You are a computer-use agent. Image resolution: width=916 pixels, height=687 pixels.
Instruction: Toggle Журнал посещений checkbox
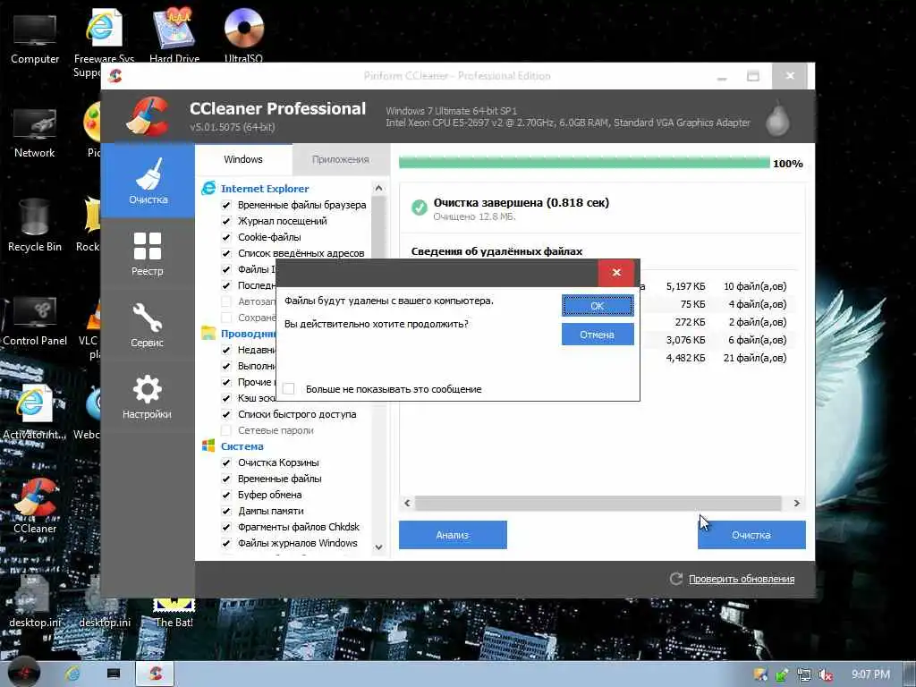point(226,221)
